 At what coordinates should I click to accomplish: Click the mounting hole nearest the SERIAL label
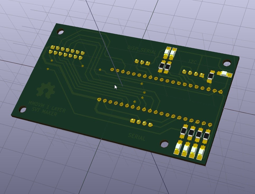pos(164,144)
